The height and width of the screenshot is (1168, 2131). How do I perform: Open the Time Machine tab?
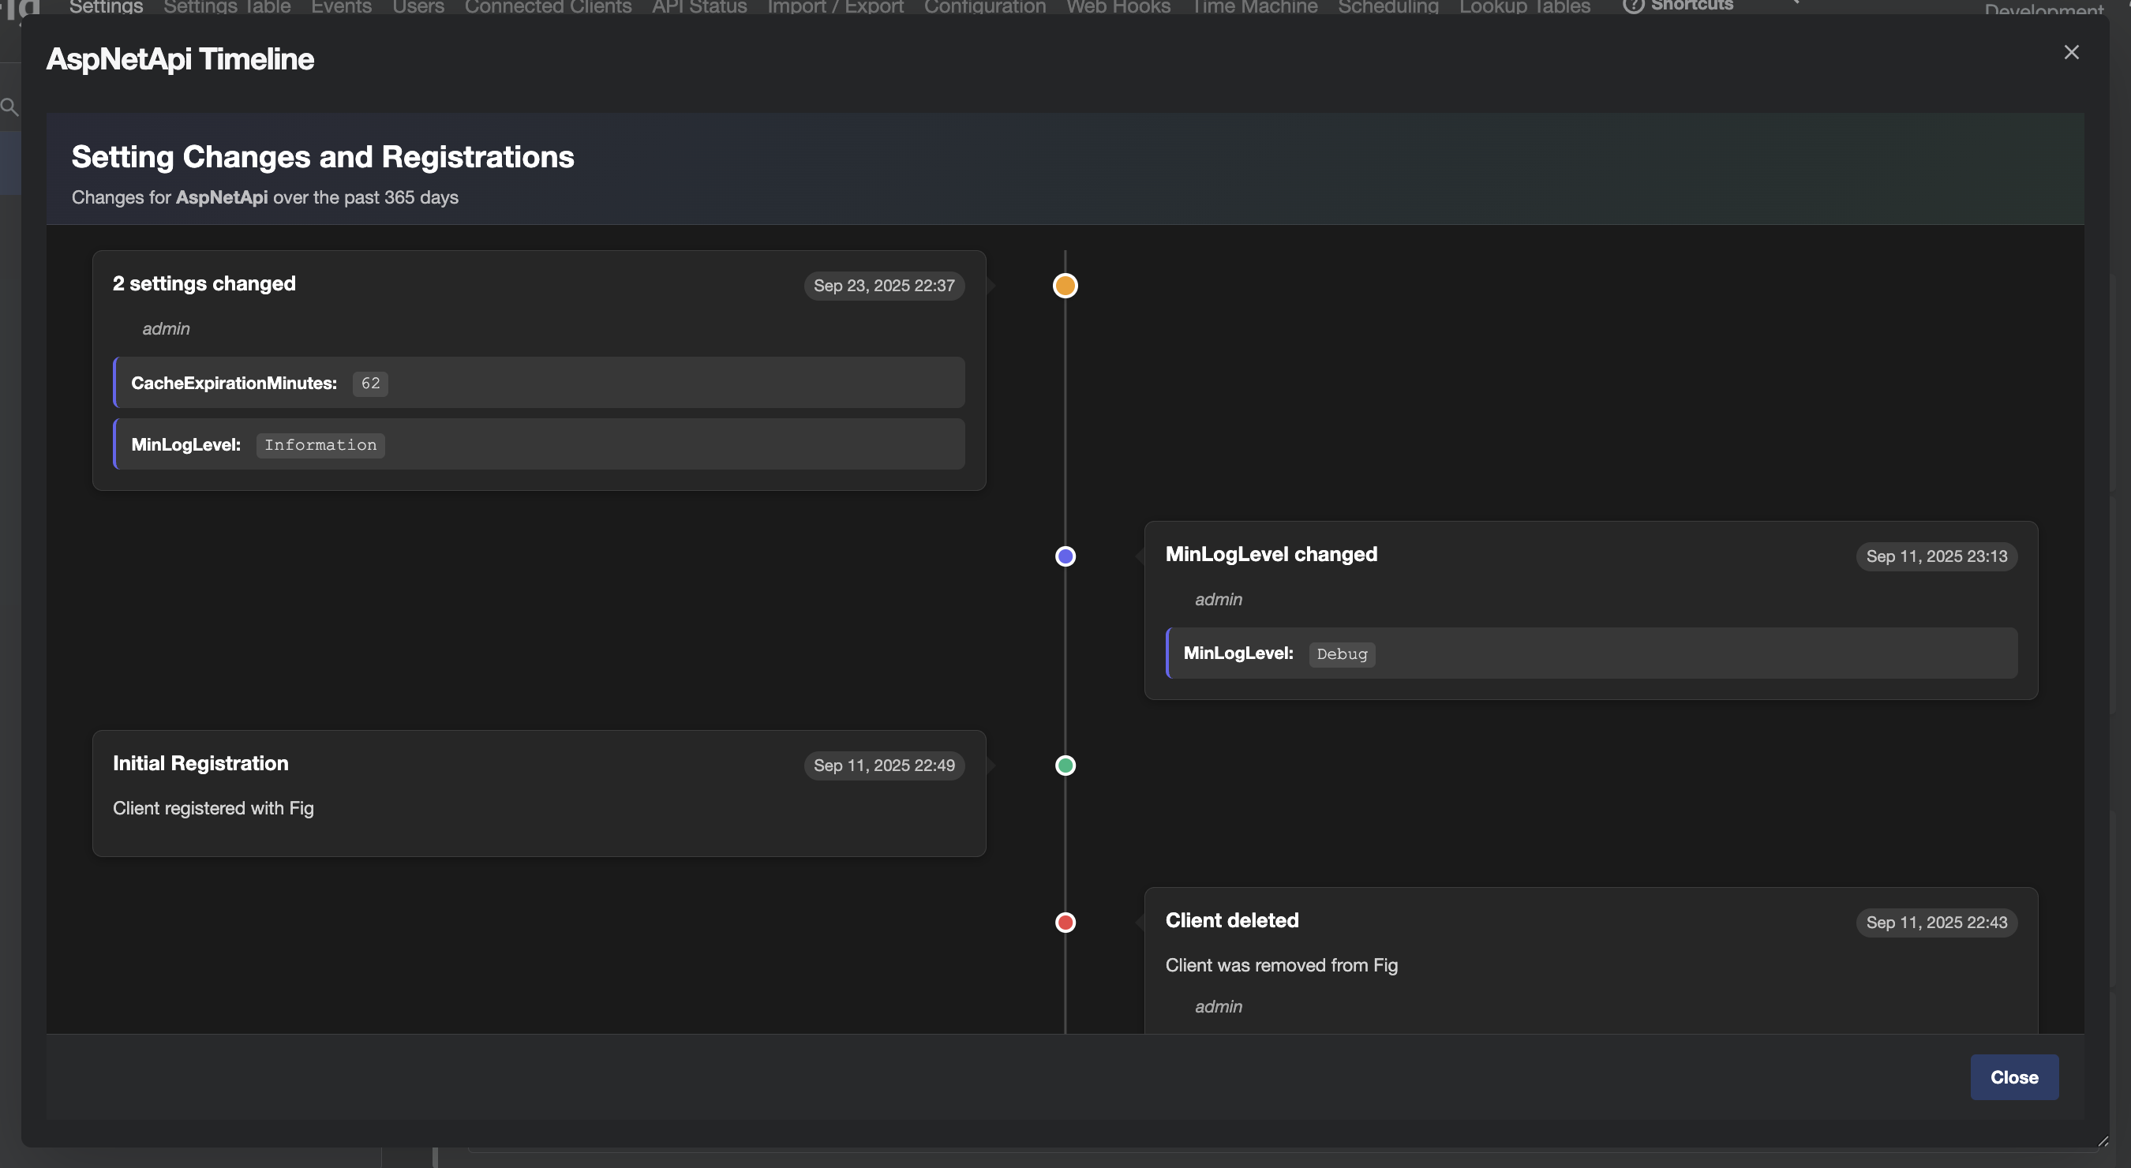pyautogui.click(x=1254, y=6)
